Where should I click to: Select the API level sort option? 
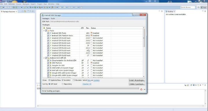(49, 84)
